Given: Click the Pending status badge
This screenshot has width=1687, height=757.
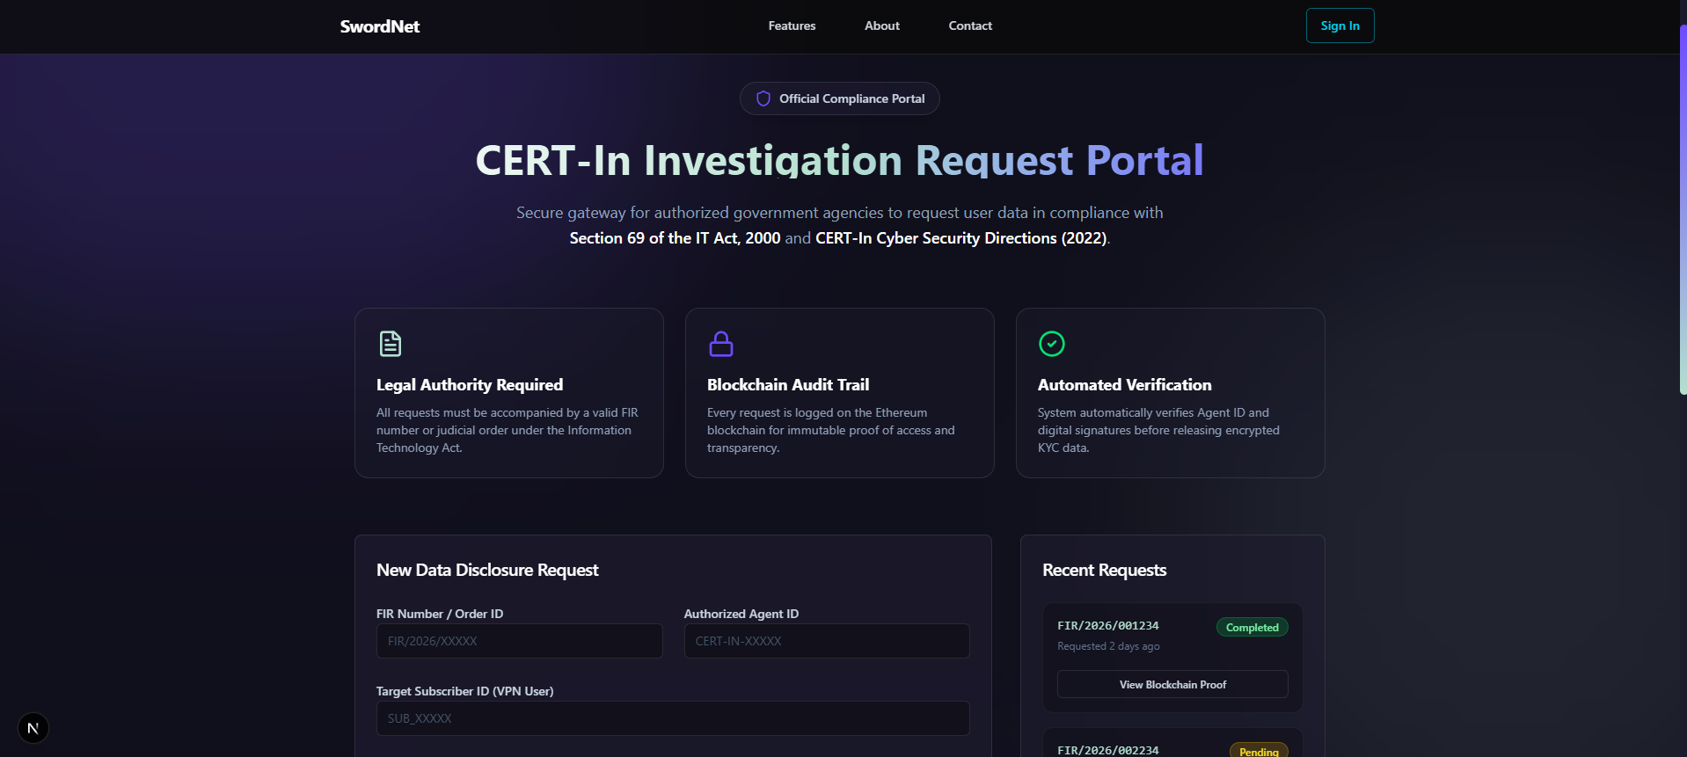Looking at the screenshot, I should 1258,751.
